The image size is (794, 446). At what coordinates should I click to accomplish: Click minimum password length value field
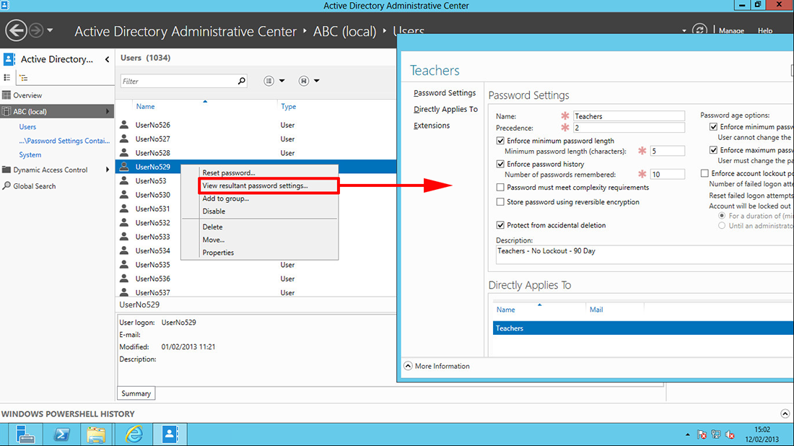click(x=668, y=151)
